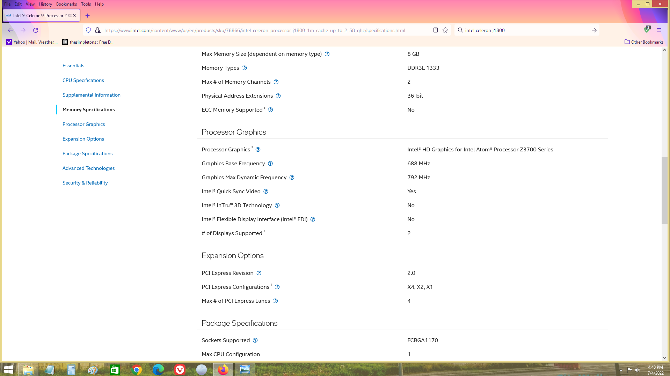Show hidden system tray icons
The height and width of the screenshot is (376, 670).
click(621, 370)
